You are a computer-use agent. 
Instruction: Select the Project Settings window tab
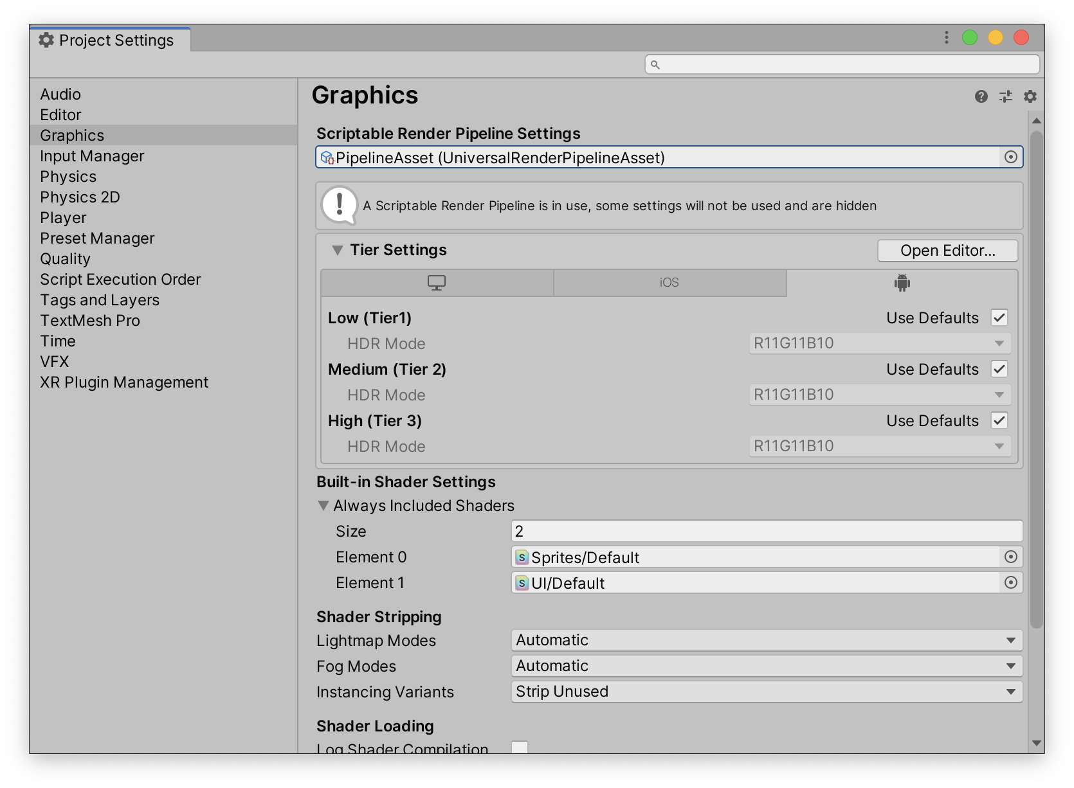coord(110,40)
